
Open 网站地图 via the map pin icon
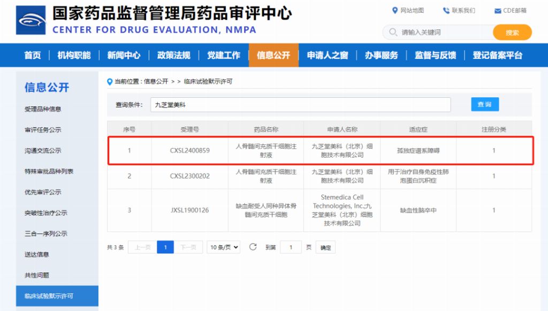click(x=395, y=10)
